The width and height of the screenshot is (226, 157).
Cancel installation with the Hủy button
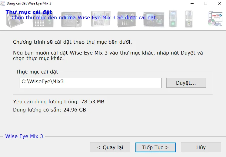(x=201, y=147)
